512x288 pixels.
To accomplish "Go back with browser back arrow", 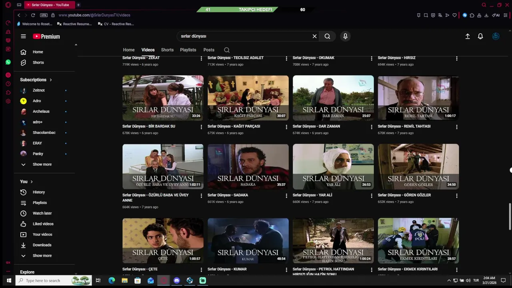I will tap(18, 15).
